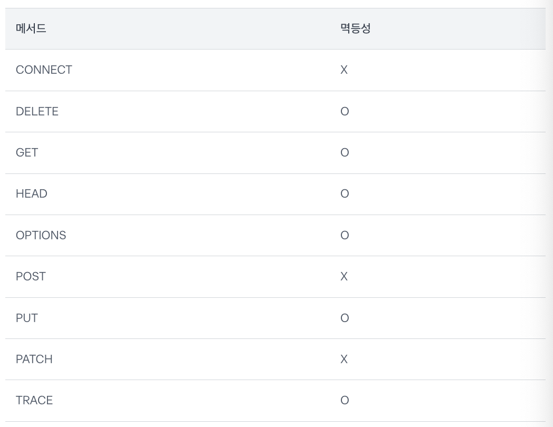Click the POST method text
Screen dimensions: 553x427
tap(31, 276)
